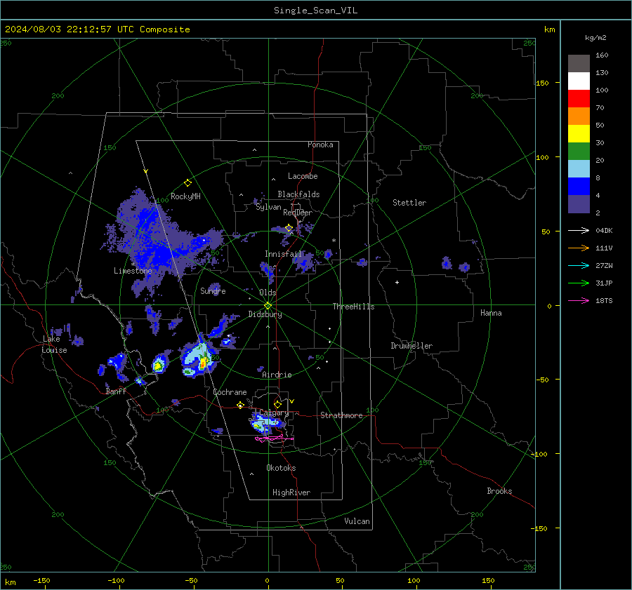Click the Calgary label
The height and width of the screenshot is (590, 632).
274,413
